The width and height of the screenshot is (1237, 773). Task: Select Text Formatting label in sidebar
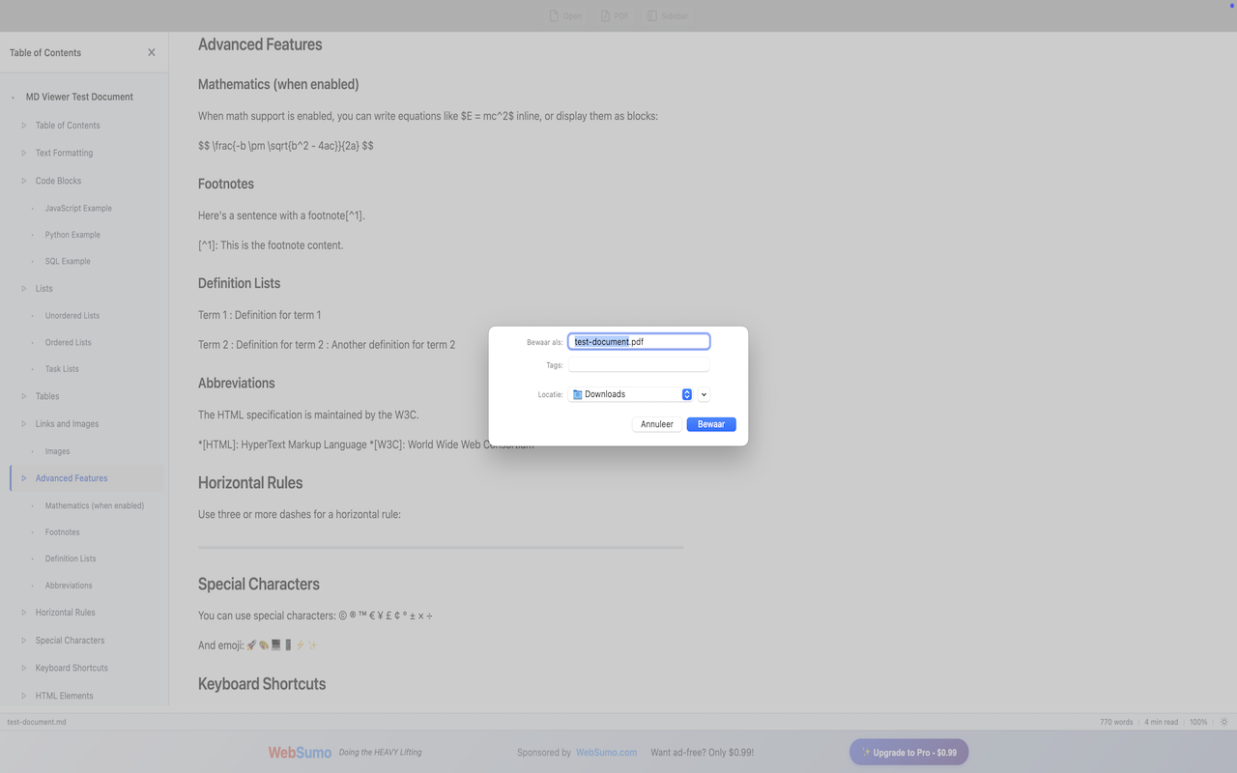[x=65, y=153]
